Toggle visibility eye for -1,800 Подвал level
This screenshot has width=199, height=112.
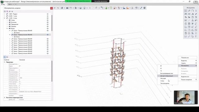coord(48,14)
